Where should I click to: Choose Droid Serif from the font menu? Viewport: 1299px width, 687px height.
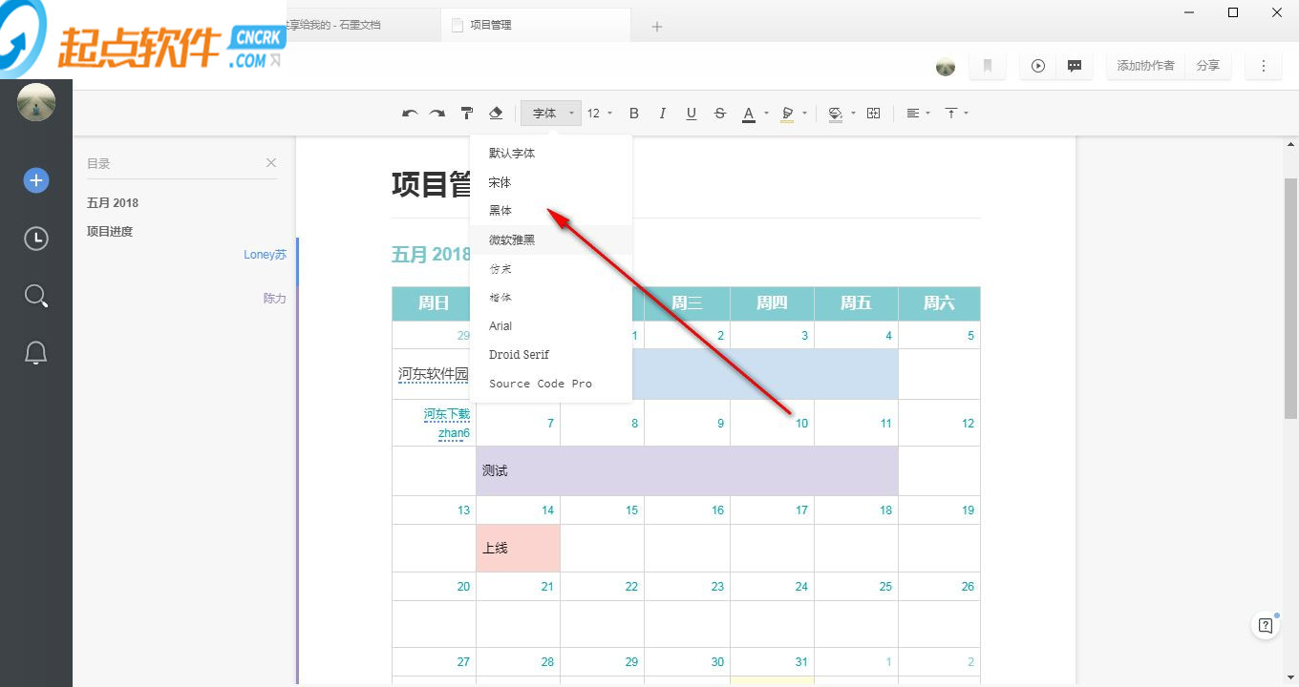pos(551,355)
